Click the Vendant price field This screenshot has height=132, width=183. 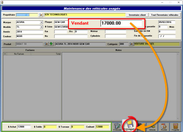(x=121, y=23)
